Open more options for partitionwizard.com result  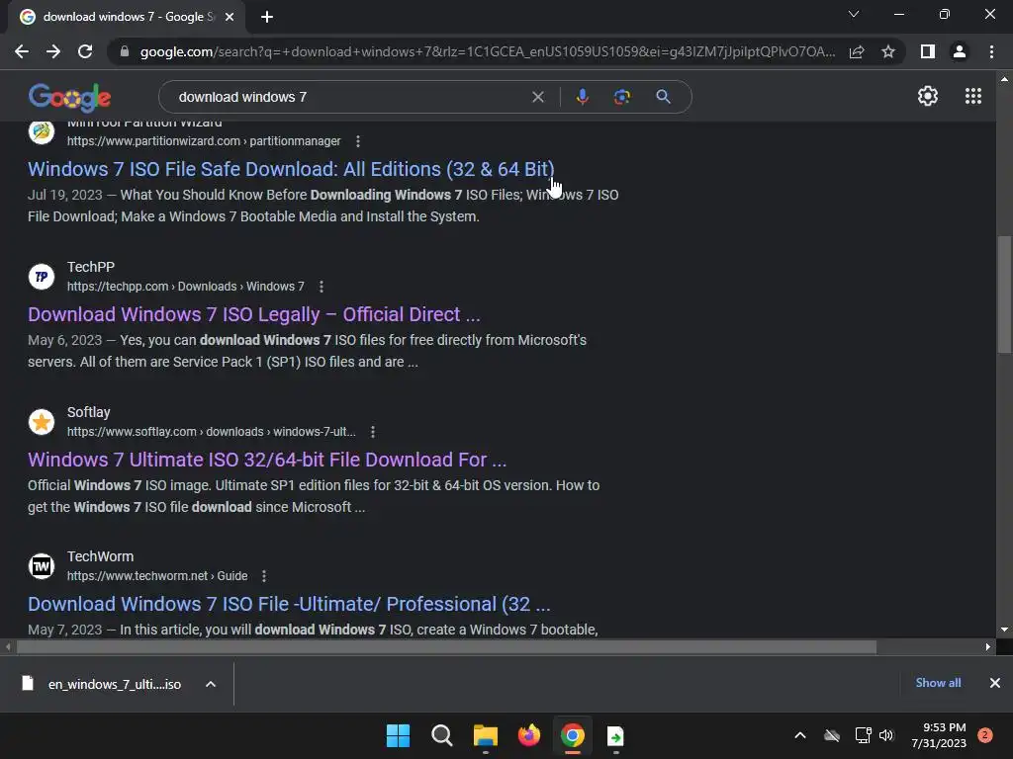[x=358, y=141]
